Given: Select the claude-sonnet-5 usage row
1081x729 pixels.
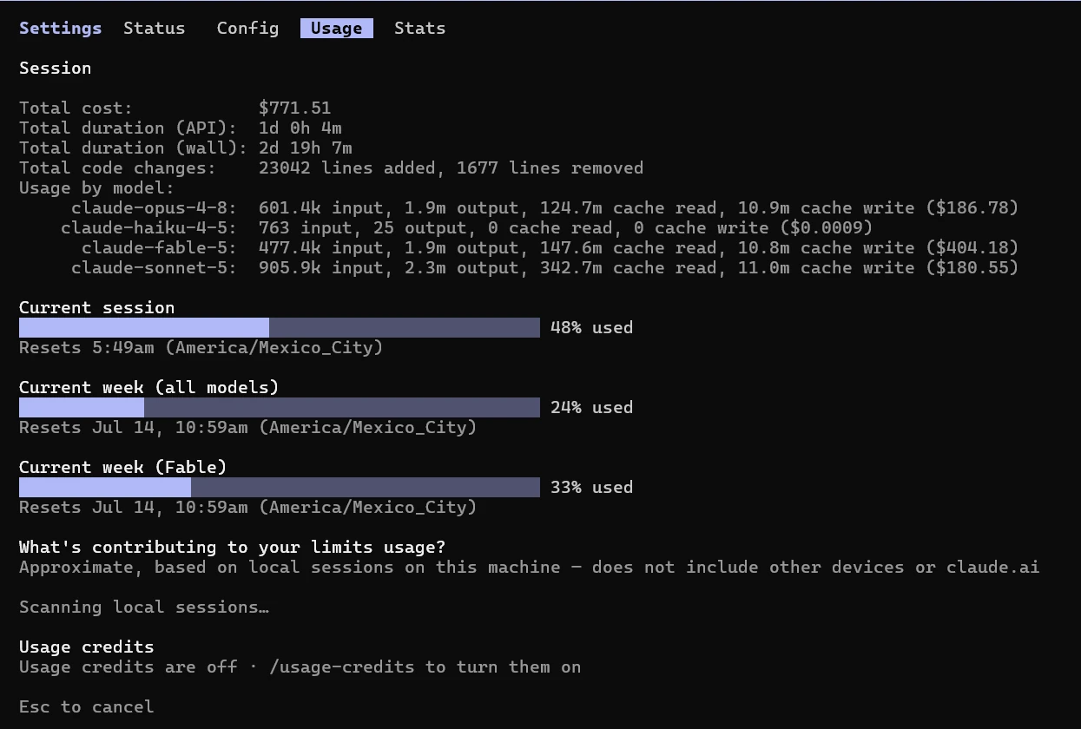Looking at the screenshot, I should point(544,267).
